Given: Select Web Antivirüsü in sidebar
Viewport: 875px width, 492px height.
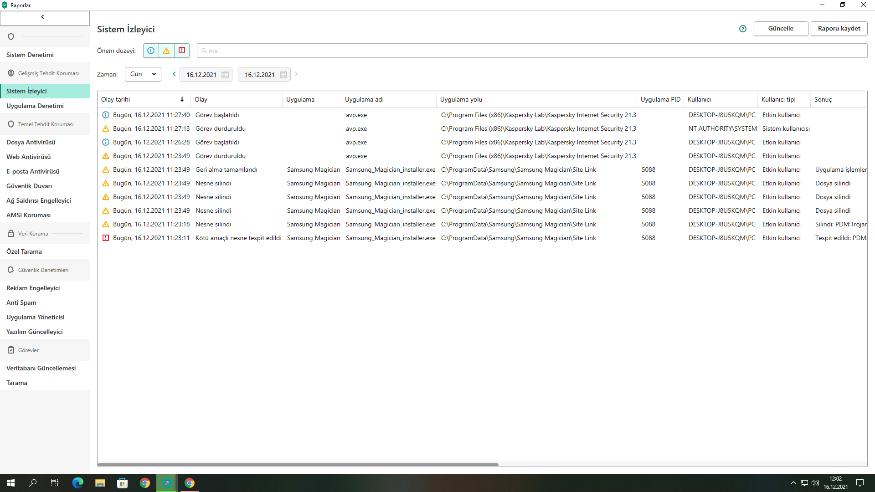Looking at the screenshot, I should [x=29, y=157].
